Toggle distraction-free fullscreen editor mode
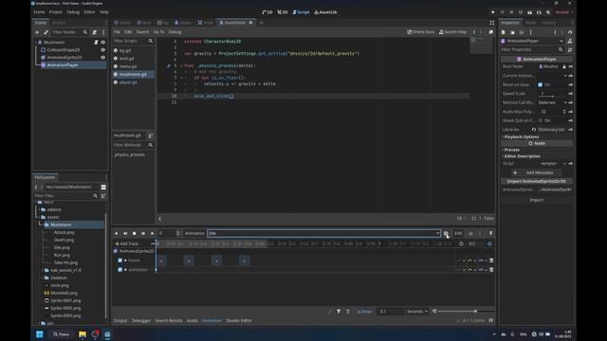 pos(491,23)
